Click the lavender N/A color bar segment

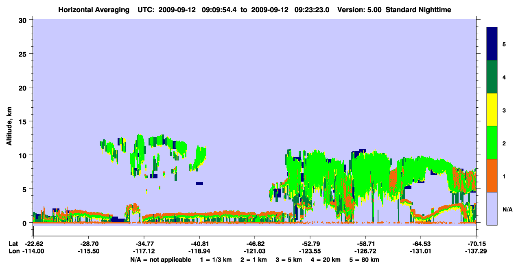pos(492,208)
